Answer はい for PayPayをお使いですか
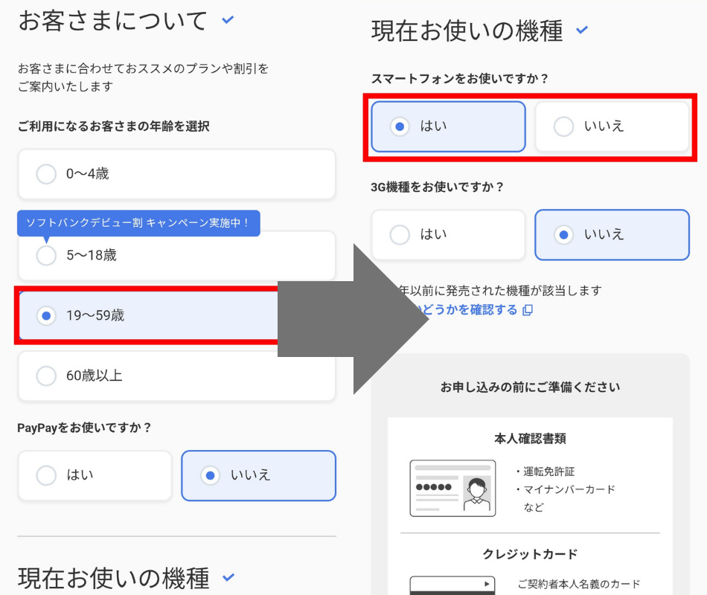Screen dimensions: 707x595 point(95,476)
